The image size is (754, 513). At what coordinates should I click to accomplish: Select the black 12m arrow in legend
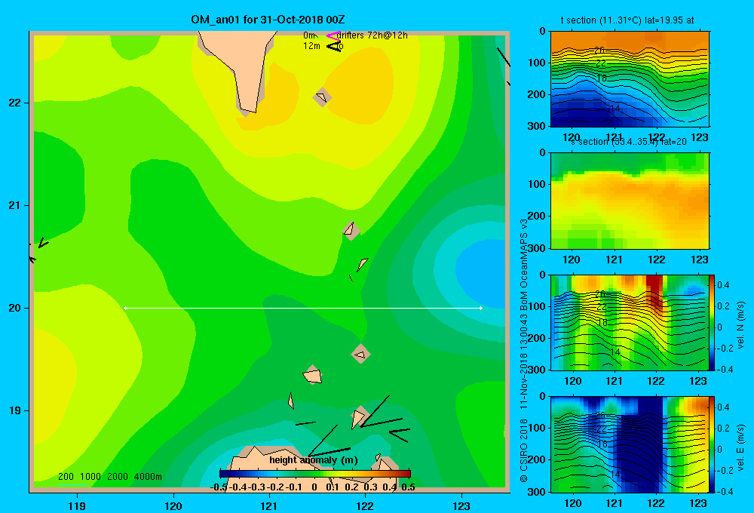[x=334, y=46]
